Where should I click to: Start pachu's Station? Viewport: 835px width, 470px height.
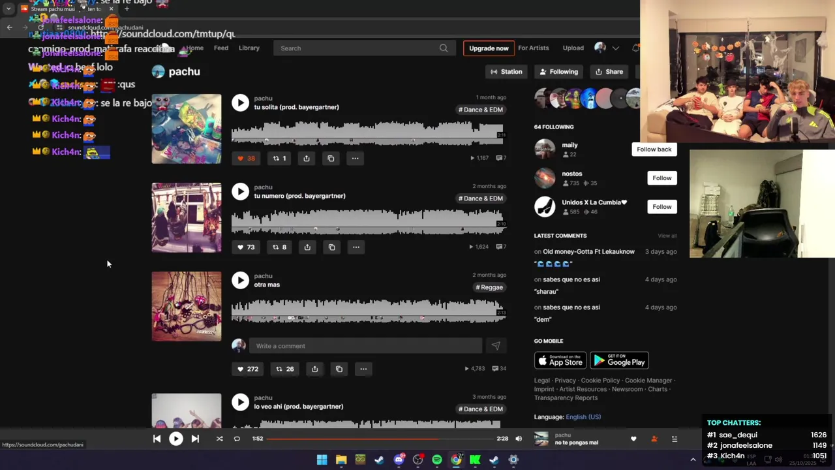506,72
